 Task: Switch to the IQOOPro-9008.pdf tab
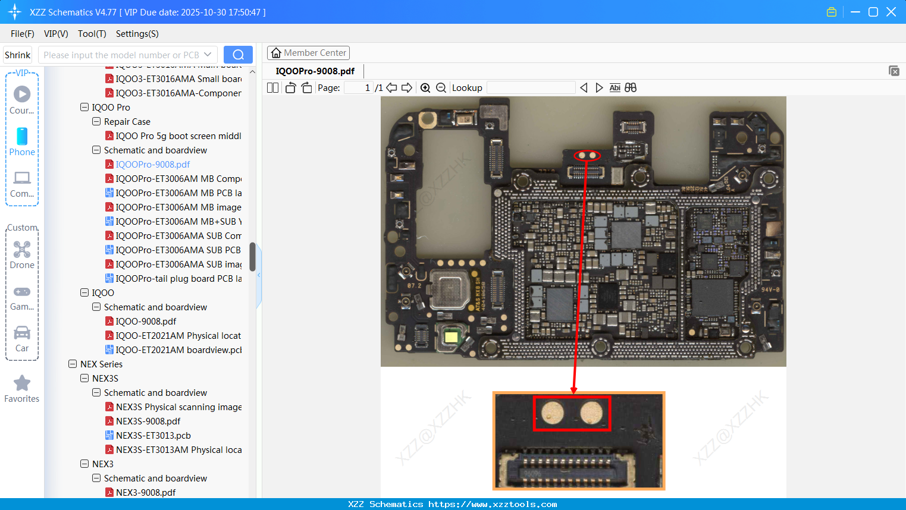[x=315, y=71]
